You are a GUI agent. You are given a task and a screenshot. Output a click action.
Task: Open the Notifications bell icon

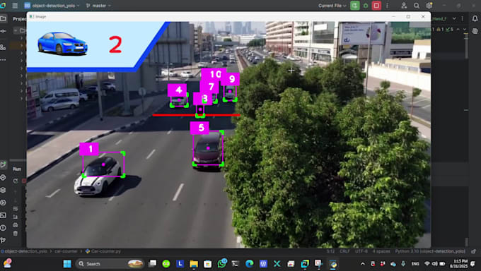tap(475, 18)
